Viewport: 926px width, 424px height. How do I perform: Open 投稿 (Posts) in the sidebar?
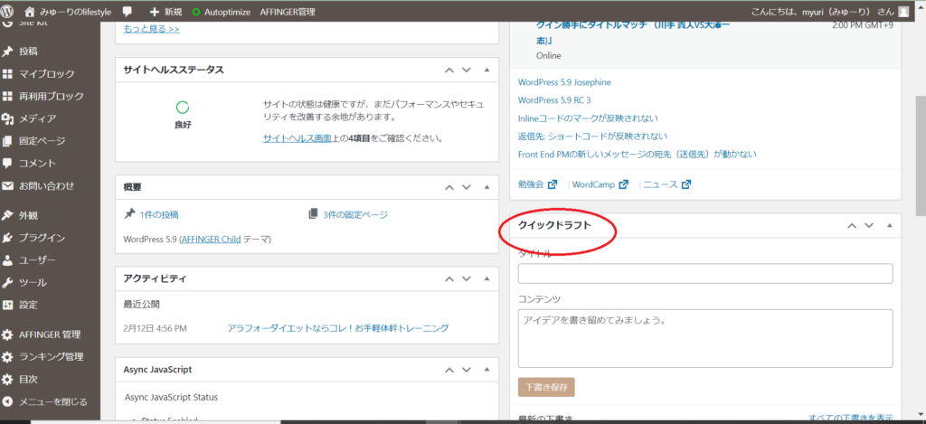click(28, 52)
